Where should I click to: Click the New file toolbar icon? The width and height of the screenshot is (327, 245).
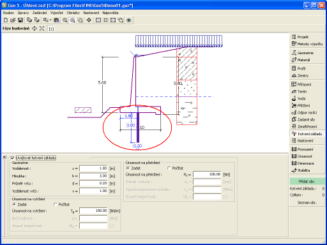click(x=6, y=20)
